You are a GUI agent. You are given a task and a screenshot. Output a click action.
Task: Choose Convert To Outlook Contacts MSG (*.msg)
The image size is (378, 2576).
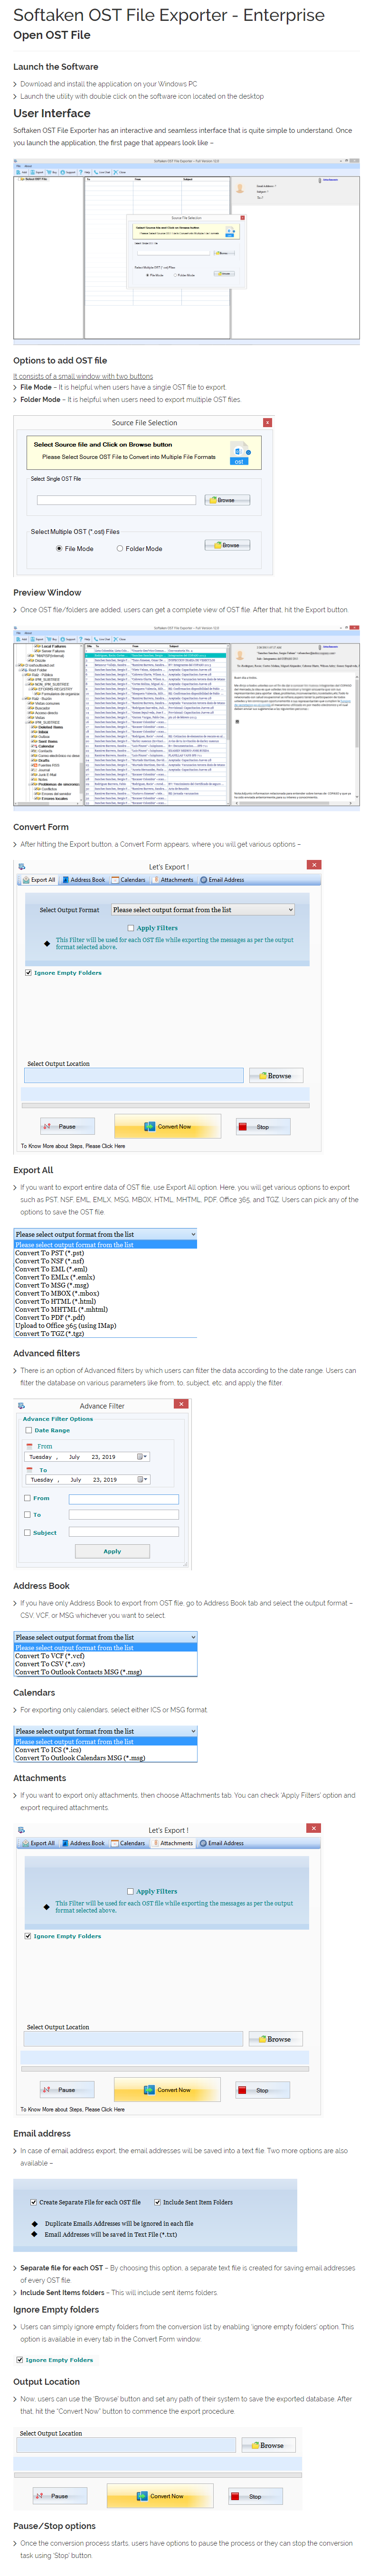[x=78, y=1672]
